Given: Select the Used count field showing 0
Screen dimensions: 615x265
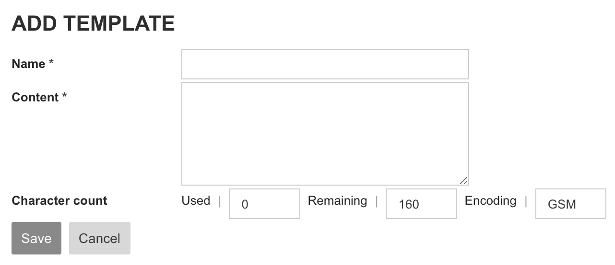Looking at the screenshot, I should point(265,204).
